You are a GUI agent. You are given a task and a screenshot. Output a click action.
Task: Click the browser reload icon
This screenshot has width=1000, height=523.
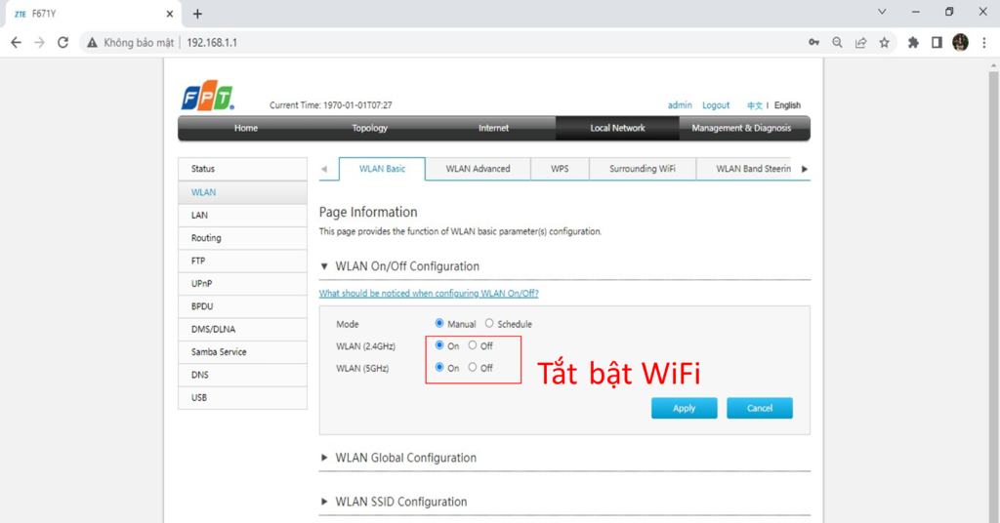pyautogui.click(x=62, y=43)
